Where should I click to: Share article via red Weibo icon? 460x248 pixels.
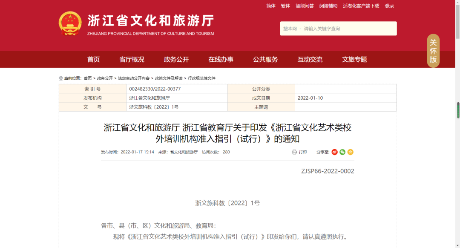pos(335,152)
